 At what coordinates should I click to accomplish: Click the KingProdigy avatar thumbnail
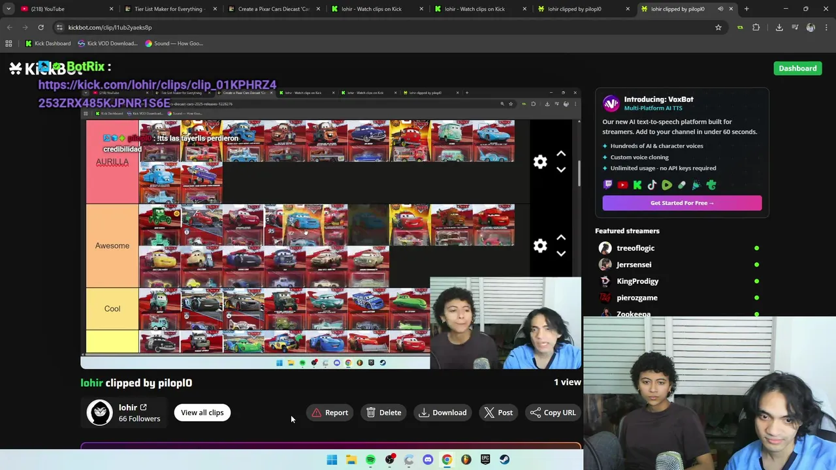pos(605,281)
